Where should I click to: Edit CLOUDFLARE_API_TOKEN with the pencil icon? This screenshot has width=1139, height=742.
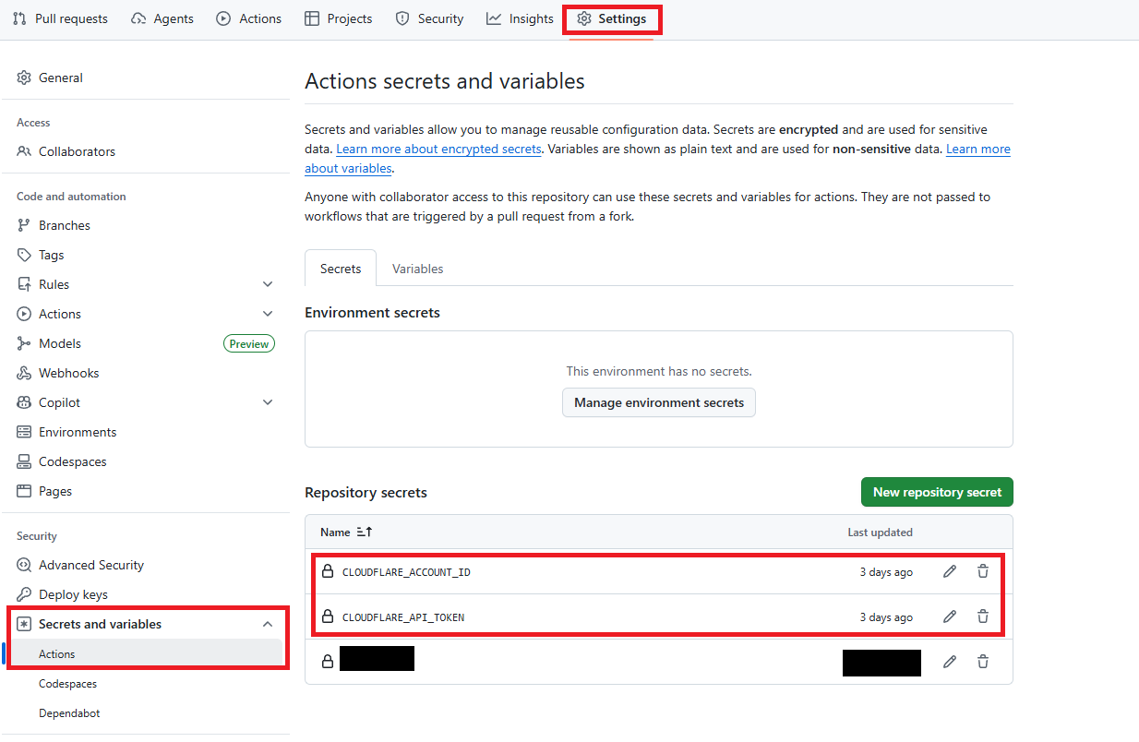pyautogui.click(x=949, y=616)
